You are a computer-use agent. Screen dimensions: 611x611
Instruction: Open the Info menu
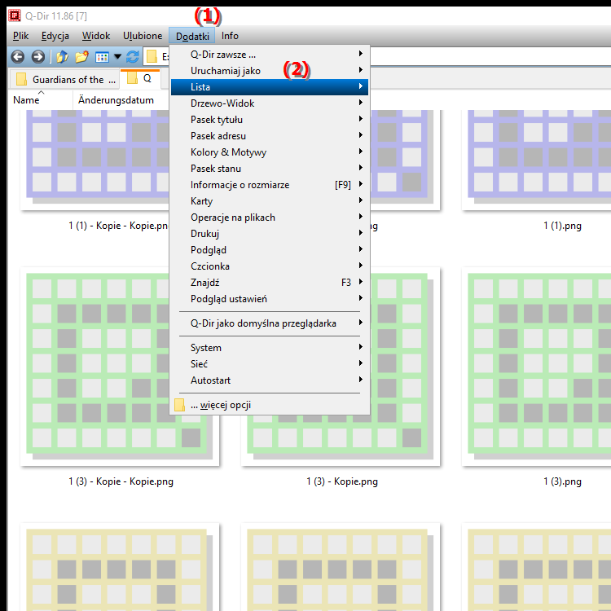tap(230, 36)
